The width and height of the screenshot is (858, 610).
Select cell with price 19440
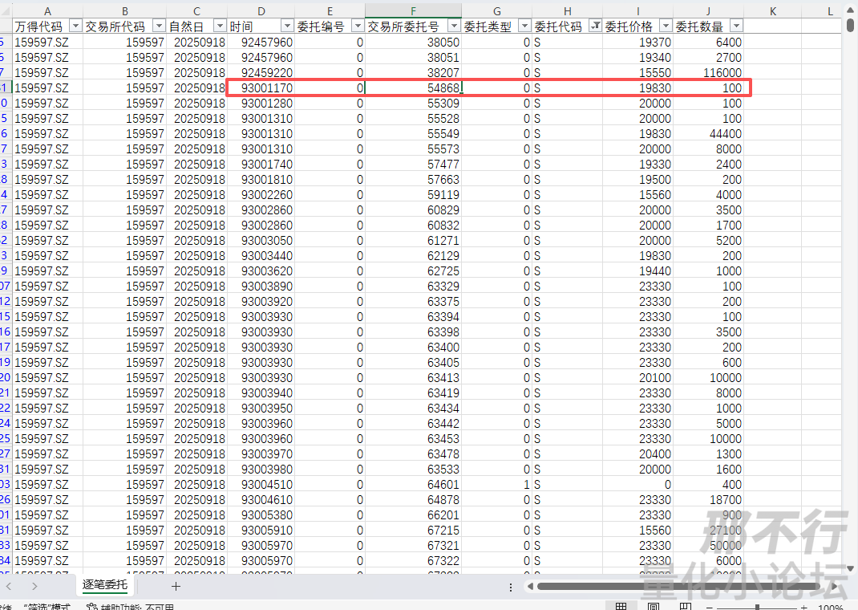pyautogui.click(x=638, y=271)
